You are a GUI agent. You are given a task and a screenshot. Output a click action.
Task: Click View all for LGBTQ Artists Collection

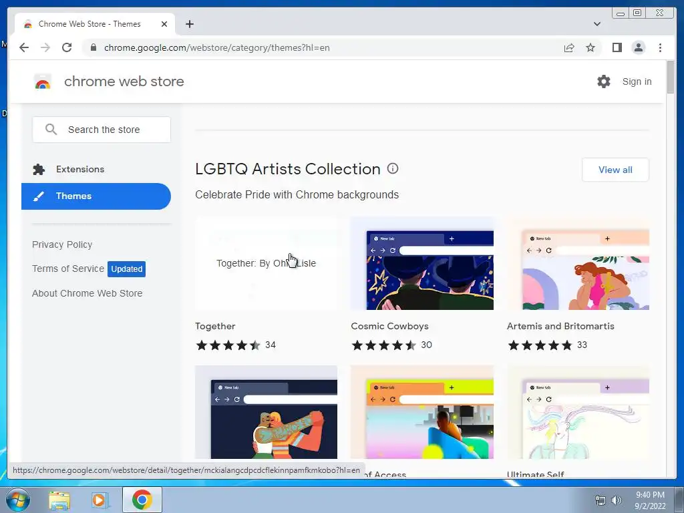tap(615, 170)
